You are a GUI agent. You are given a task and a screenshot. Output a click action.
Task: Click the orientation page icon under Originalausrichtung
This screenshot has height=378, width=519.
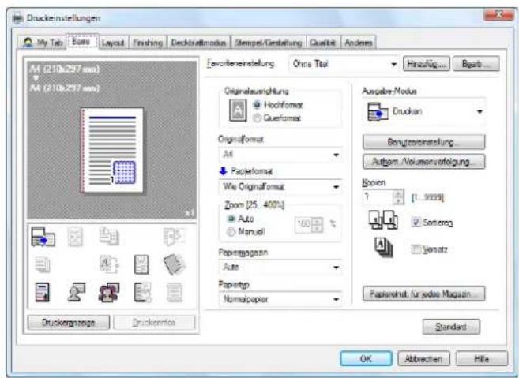pyautogui.click(x=238, y=110)
